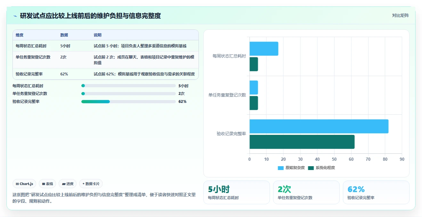Click the blue bar for 验收记录完整率

319,126
